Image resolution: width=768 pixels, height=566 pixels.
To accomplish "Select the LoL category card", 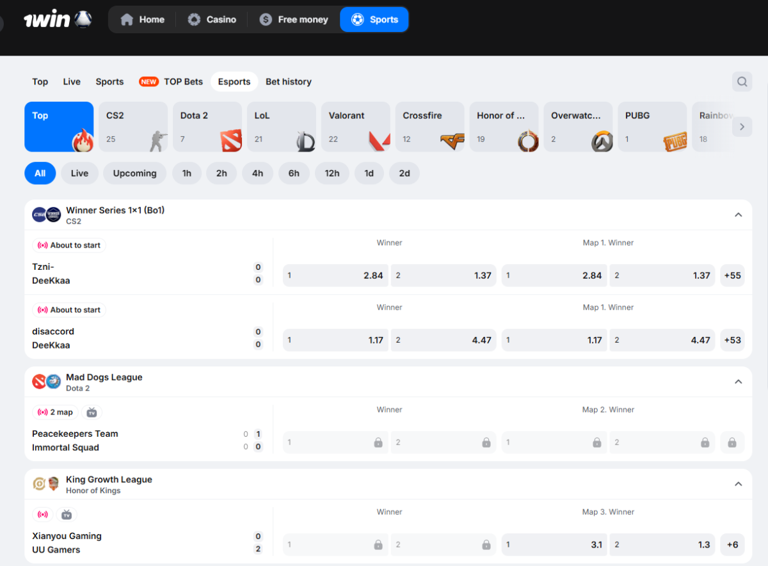I will (x=282, y=127).
